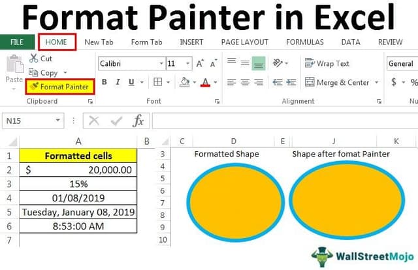418x270 pixels.
Task: Open the Clipboard dialog launcher
Action: (90, 102)
